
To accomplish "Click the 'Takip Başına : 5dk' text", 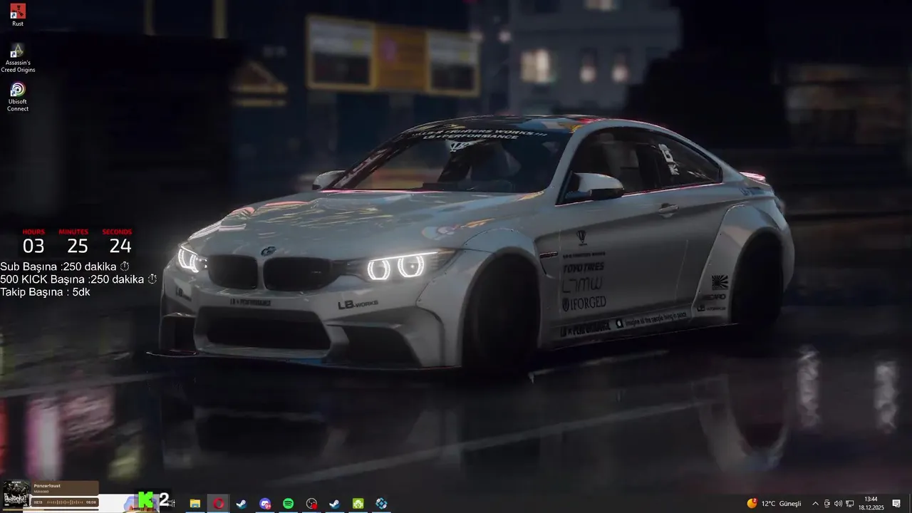I will tap(45, 292).
